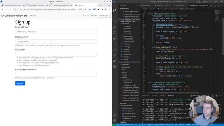
Task: Click the Chromium address bar URL
Action: (50, 9)
